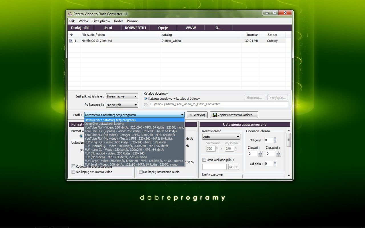Image resolution: width=365 pixels, height=228 pixels.
Task: Click Zapisz ustawienia kodera button
Action: (234, 115)
